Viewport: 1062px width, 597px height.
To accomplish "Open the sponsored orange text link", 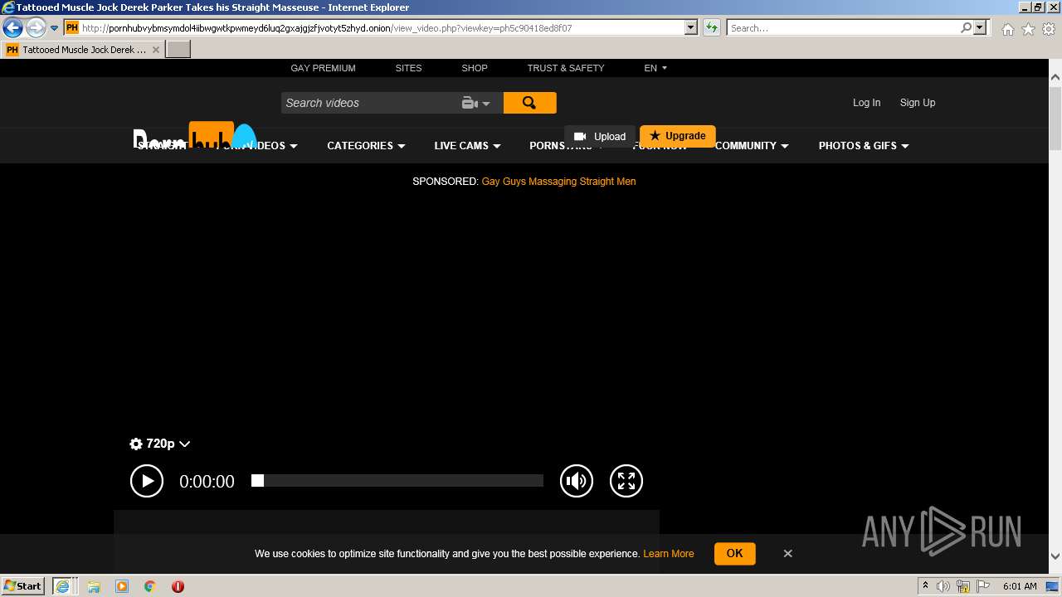I will tap(558, 182).
